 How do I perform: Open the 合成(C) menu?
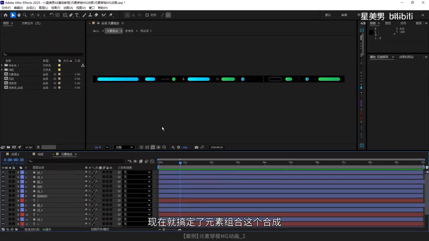[31, 8]
